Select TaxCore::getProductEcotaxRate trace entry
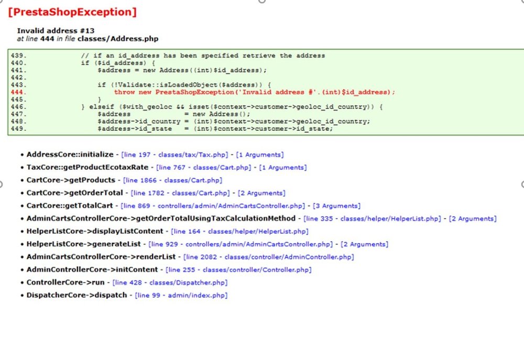 pyautogui.click(x=87, y=167)
